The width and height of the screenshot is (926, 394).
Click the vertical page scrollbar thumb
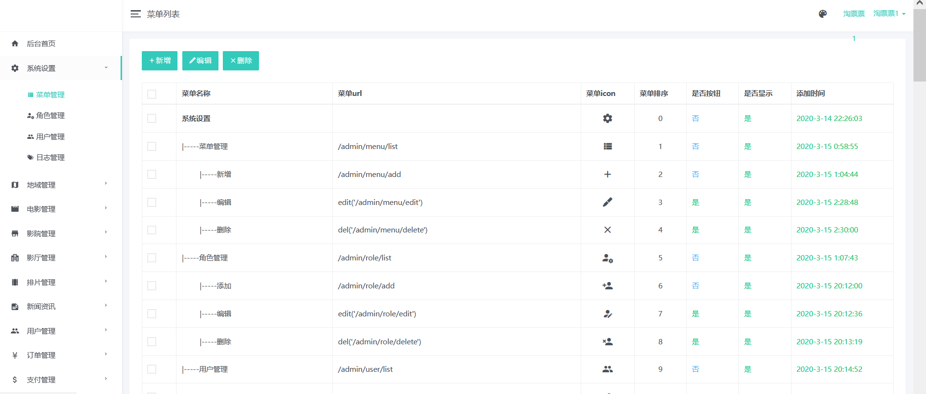[x=919, y=46]
